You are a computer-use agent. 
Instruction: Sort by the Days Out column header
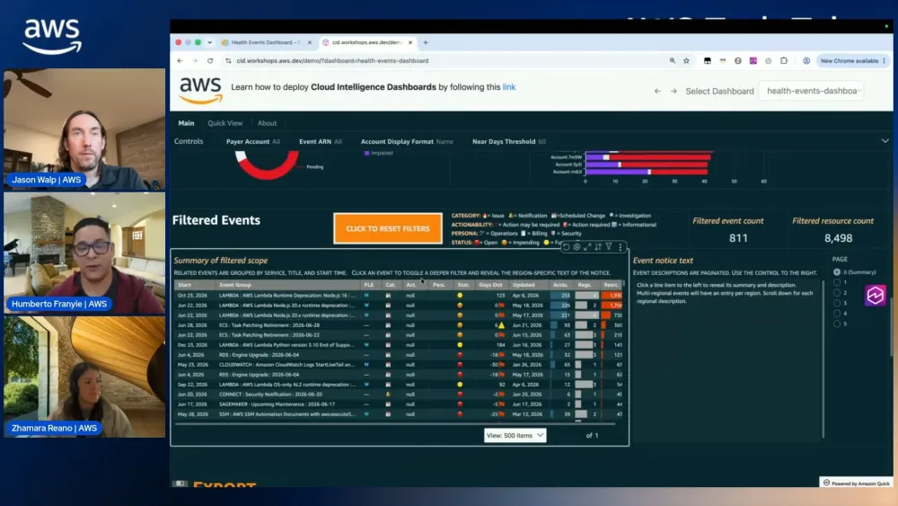tap(490, 285)
